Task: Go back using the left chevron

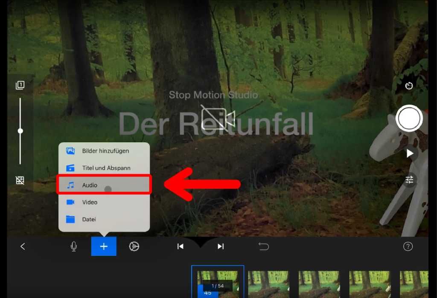Action: [x=23, y=246]
